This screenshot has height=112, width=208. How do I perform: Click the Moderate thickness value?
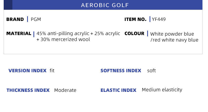pyautogui.click(x=65, y=90)
